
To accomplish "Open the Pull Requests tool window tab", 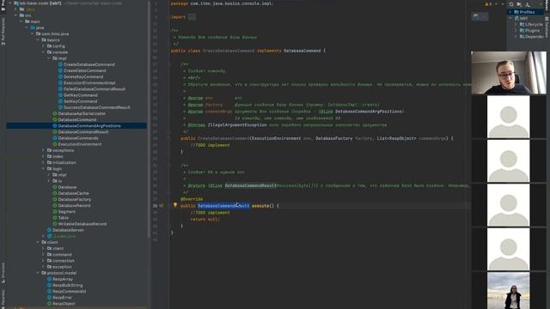I will [x=3, y=33].
